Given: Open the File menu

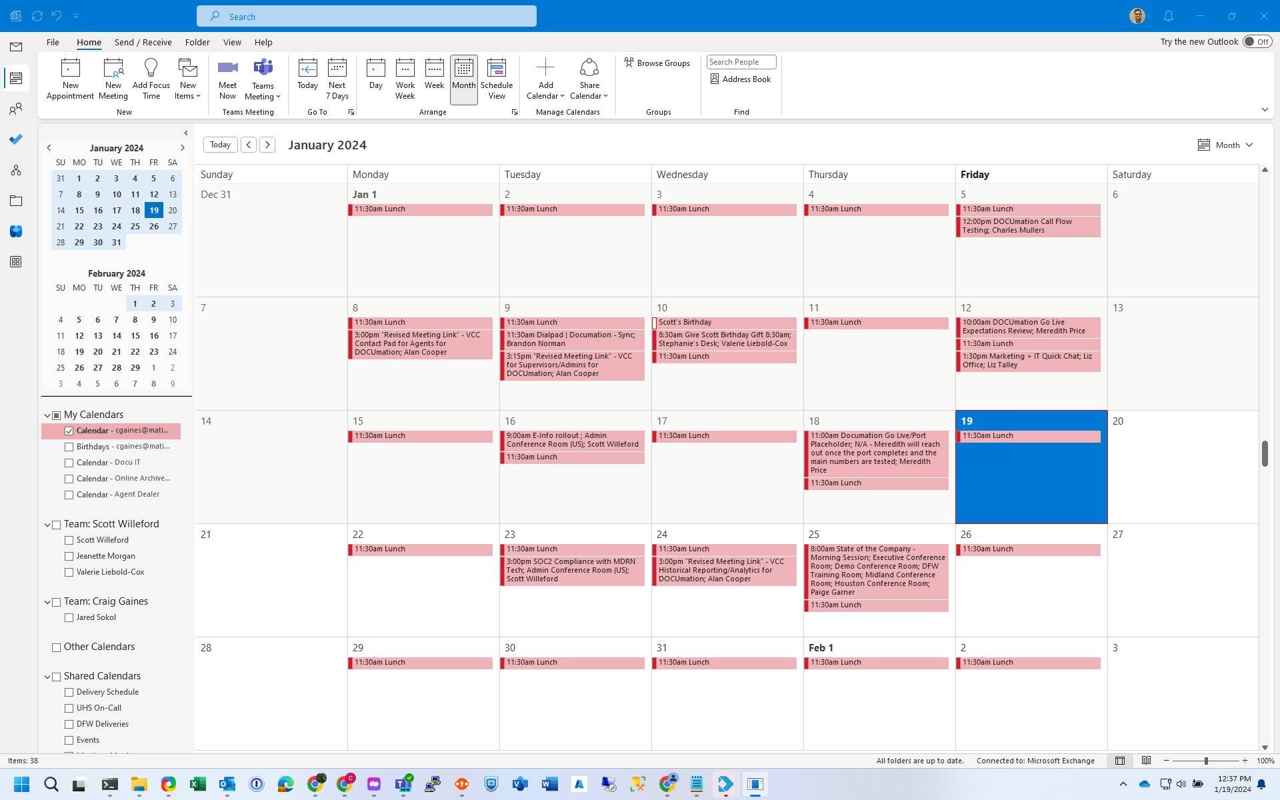Looking at the screenshot, I should pyautogui.click(x=53, y=42).
